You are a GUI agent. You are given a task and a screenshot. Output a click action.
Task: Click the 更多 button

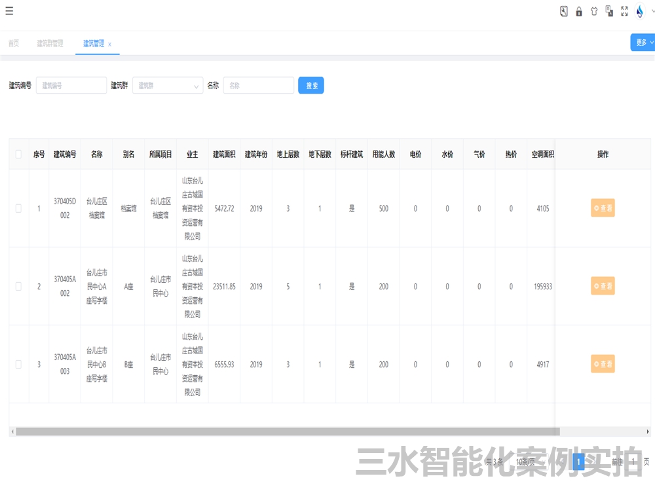coord(642,41)
